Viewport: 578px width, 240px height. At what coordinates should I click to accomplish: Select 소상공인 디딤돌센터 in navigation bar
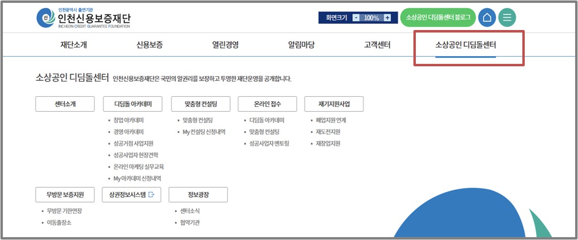[466, 45]
